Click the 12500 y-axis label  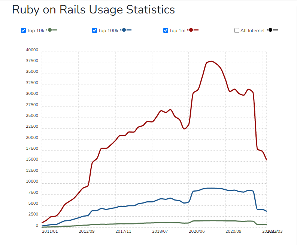click(32, 171)
